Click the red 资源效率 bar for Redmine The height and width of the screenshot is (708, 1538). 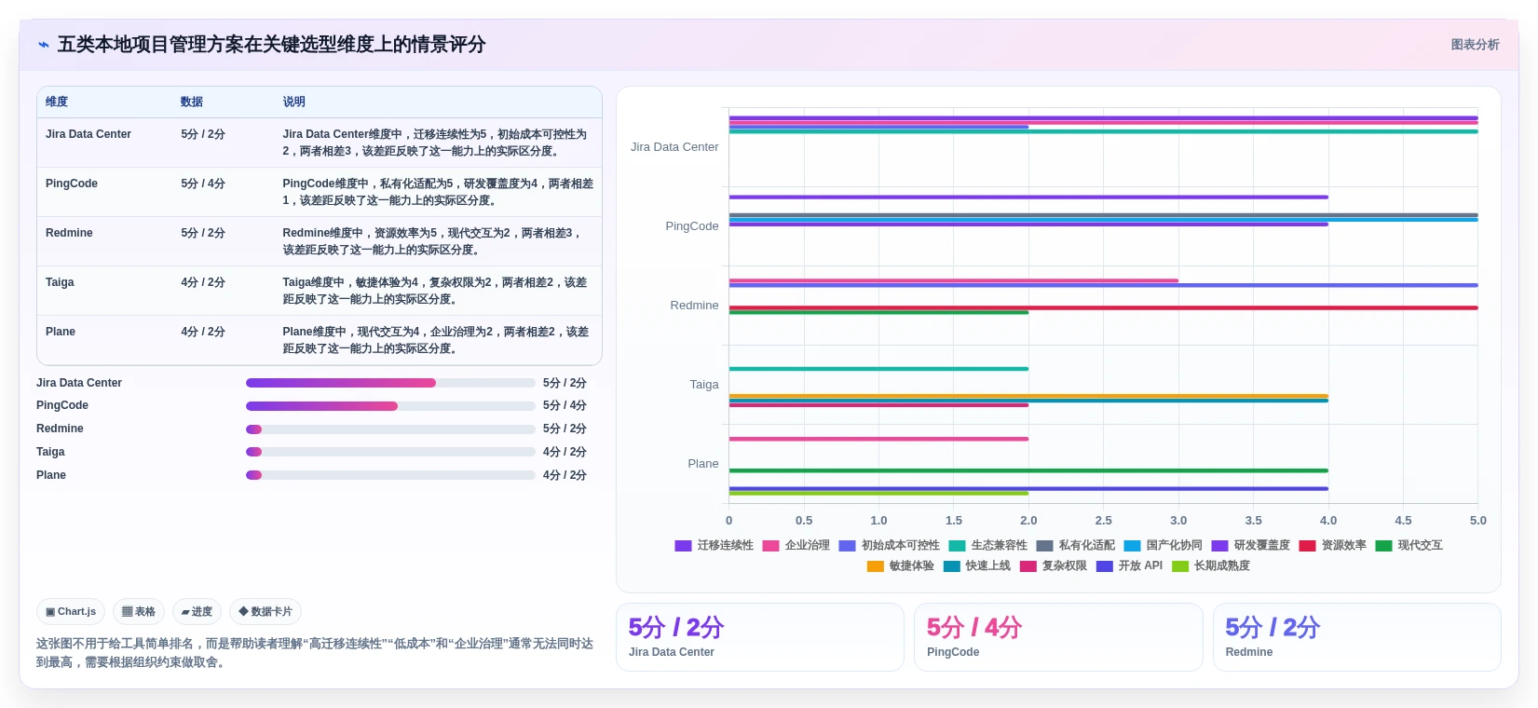pos(1103,307)
